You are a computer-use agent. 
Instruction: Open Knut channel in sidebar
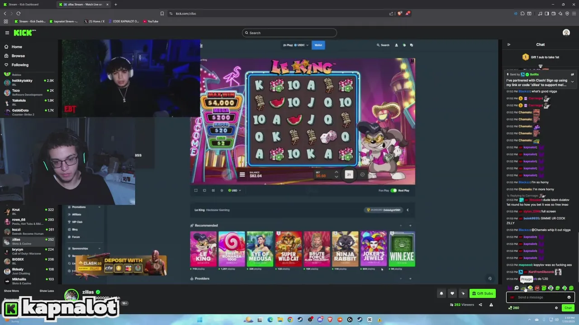[29, 211]
